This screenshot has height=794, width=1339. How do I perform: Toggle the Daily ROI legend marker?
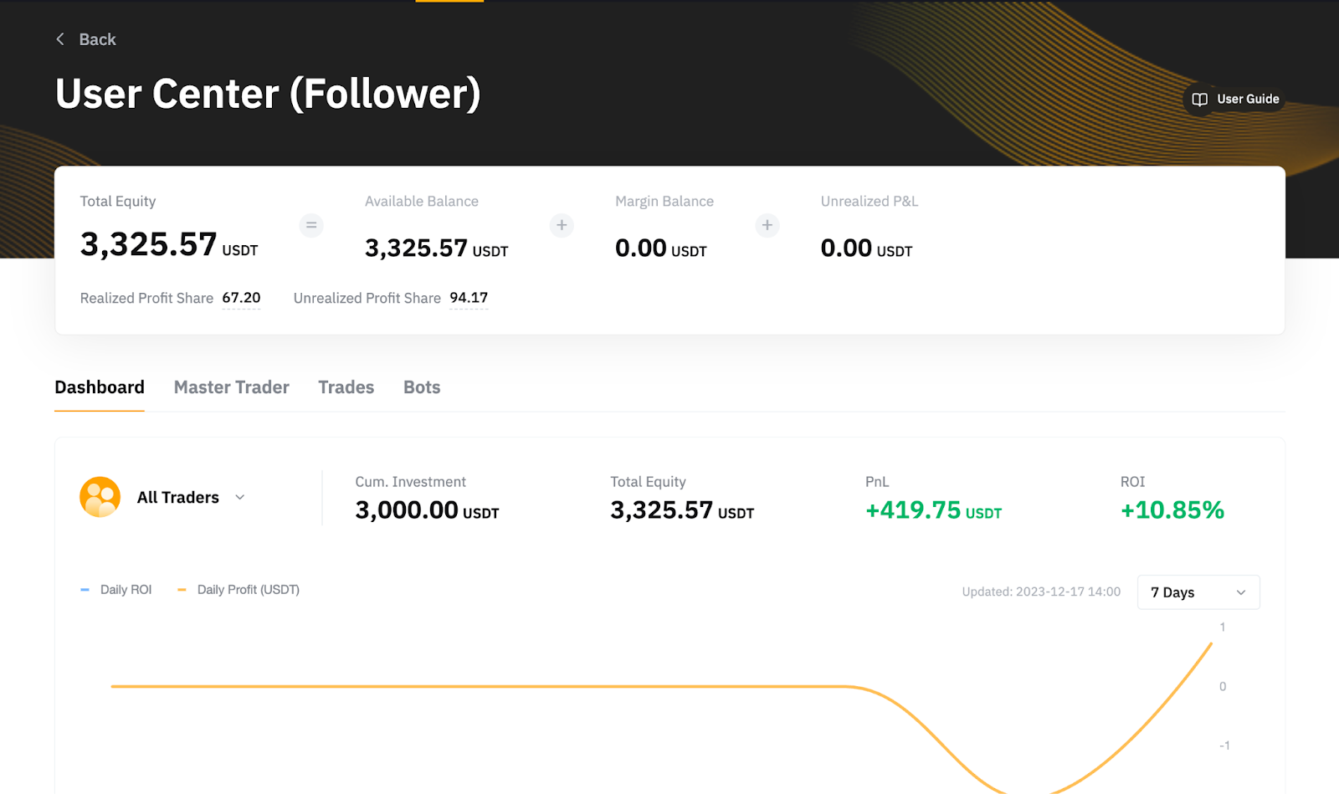[85, 590]
